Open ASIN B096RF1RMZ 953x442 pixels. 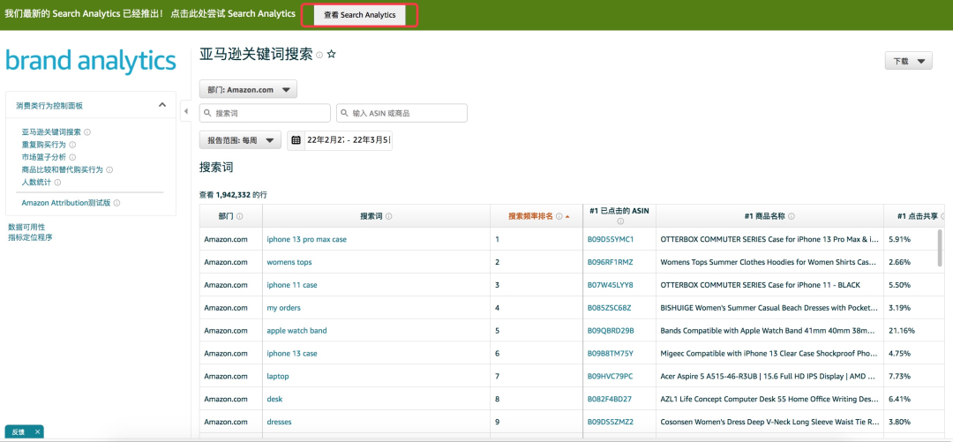[x=611, y=262]
